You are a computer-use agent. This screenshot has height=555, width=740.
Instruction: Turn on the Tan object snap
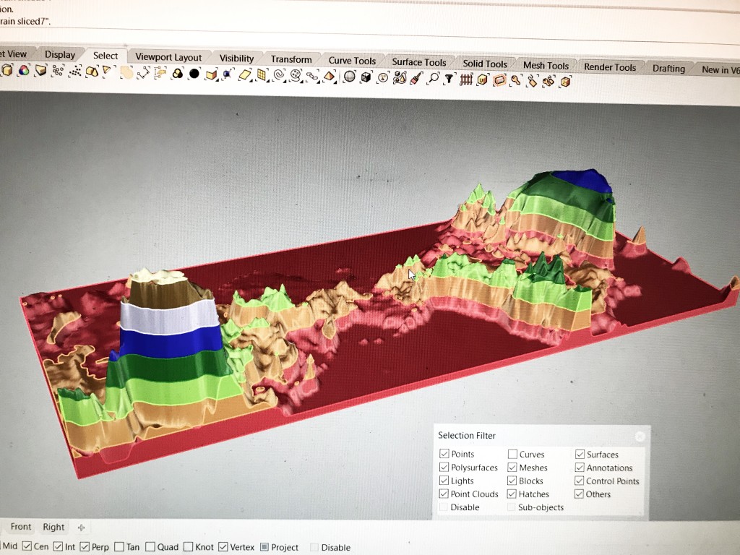click(x=119, y=547)
